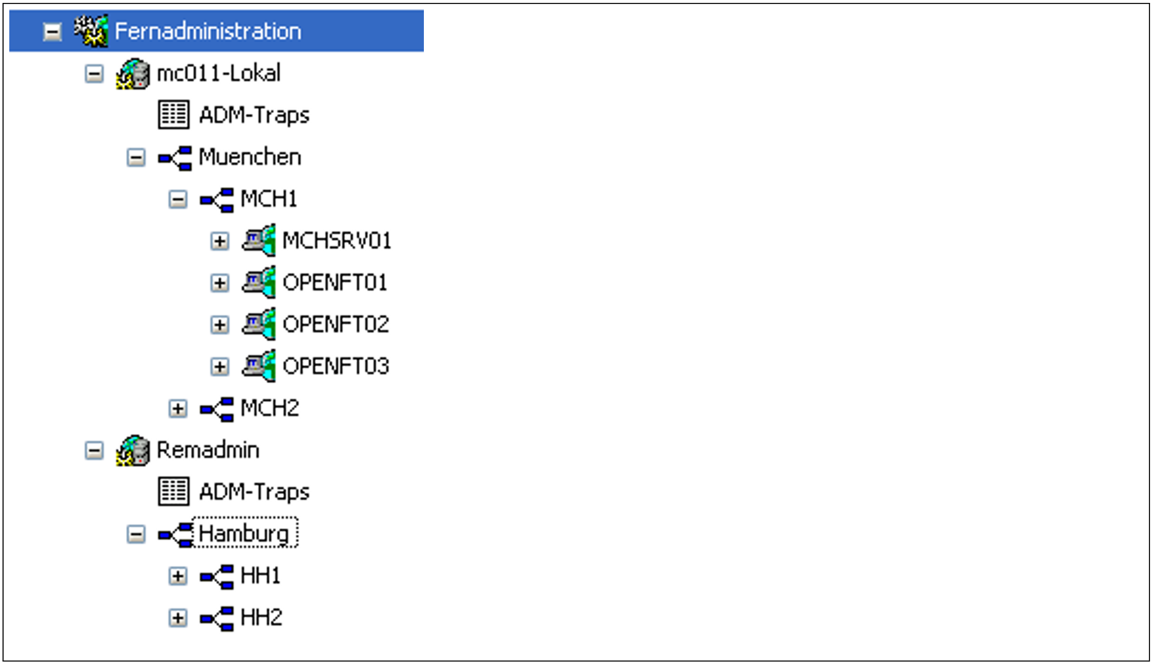Click the Remadmin server icon

[x=133, y=451]
